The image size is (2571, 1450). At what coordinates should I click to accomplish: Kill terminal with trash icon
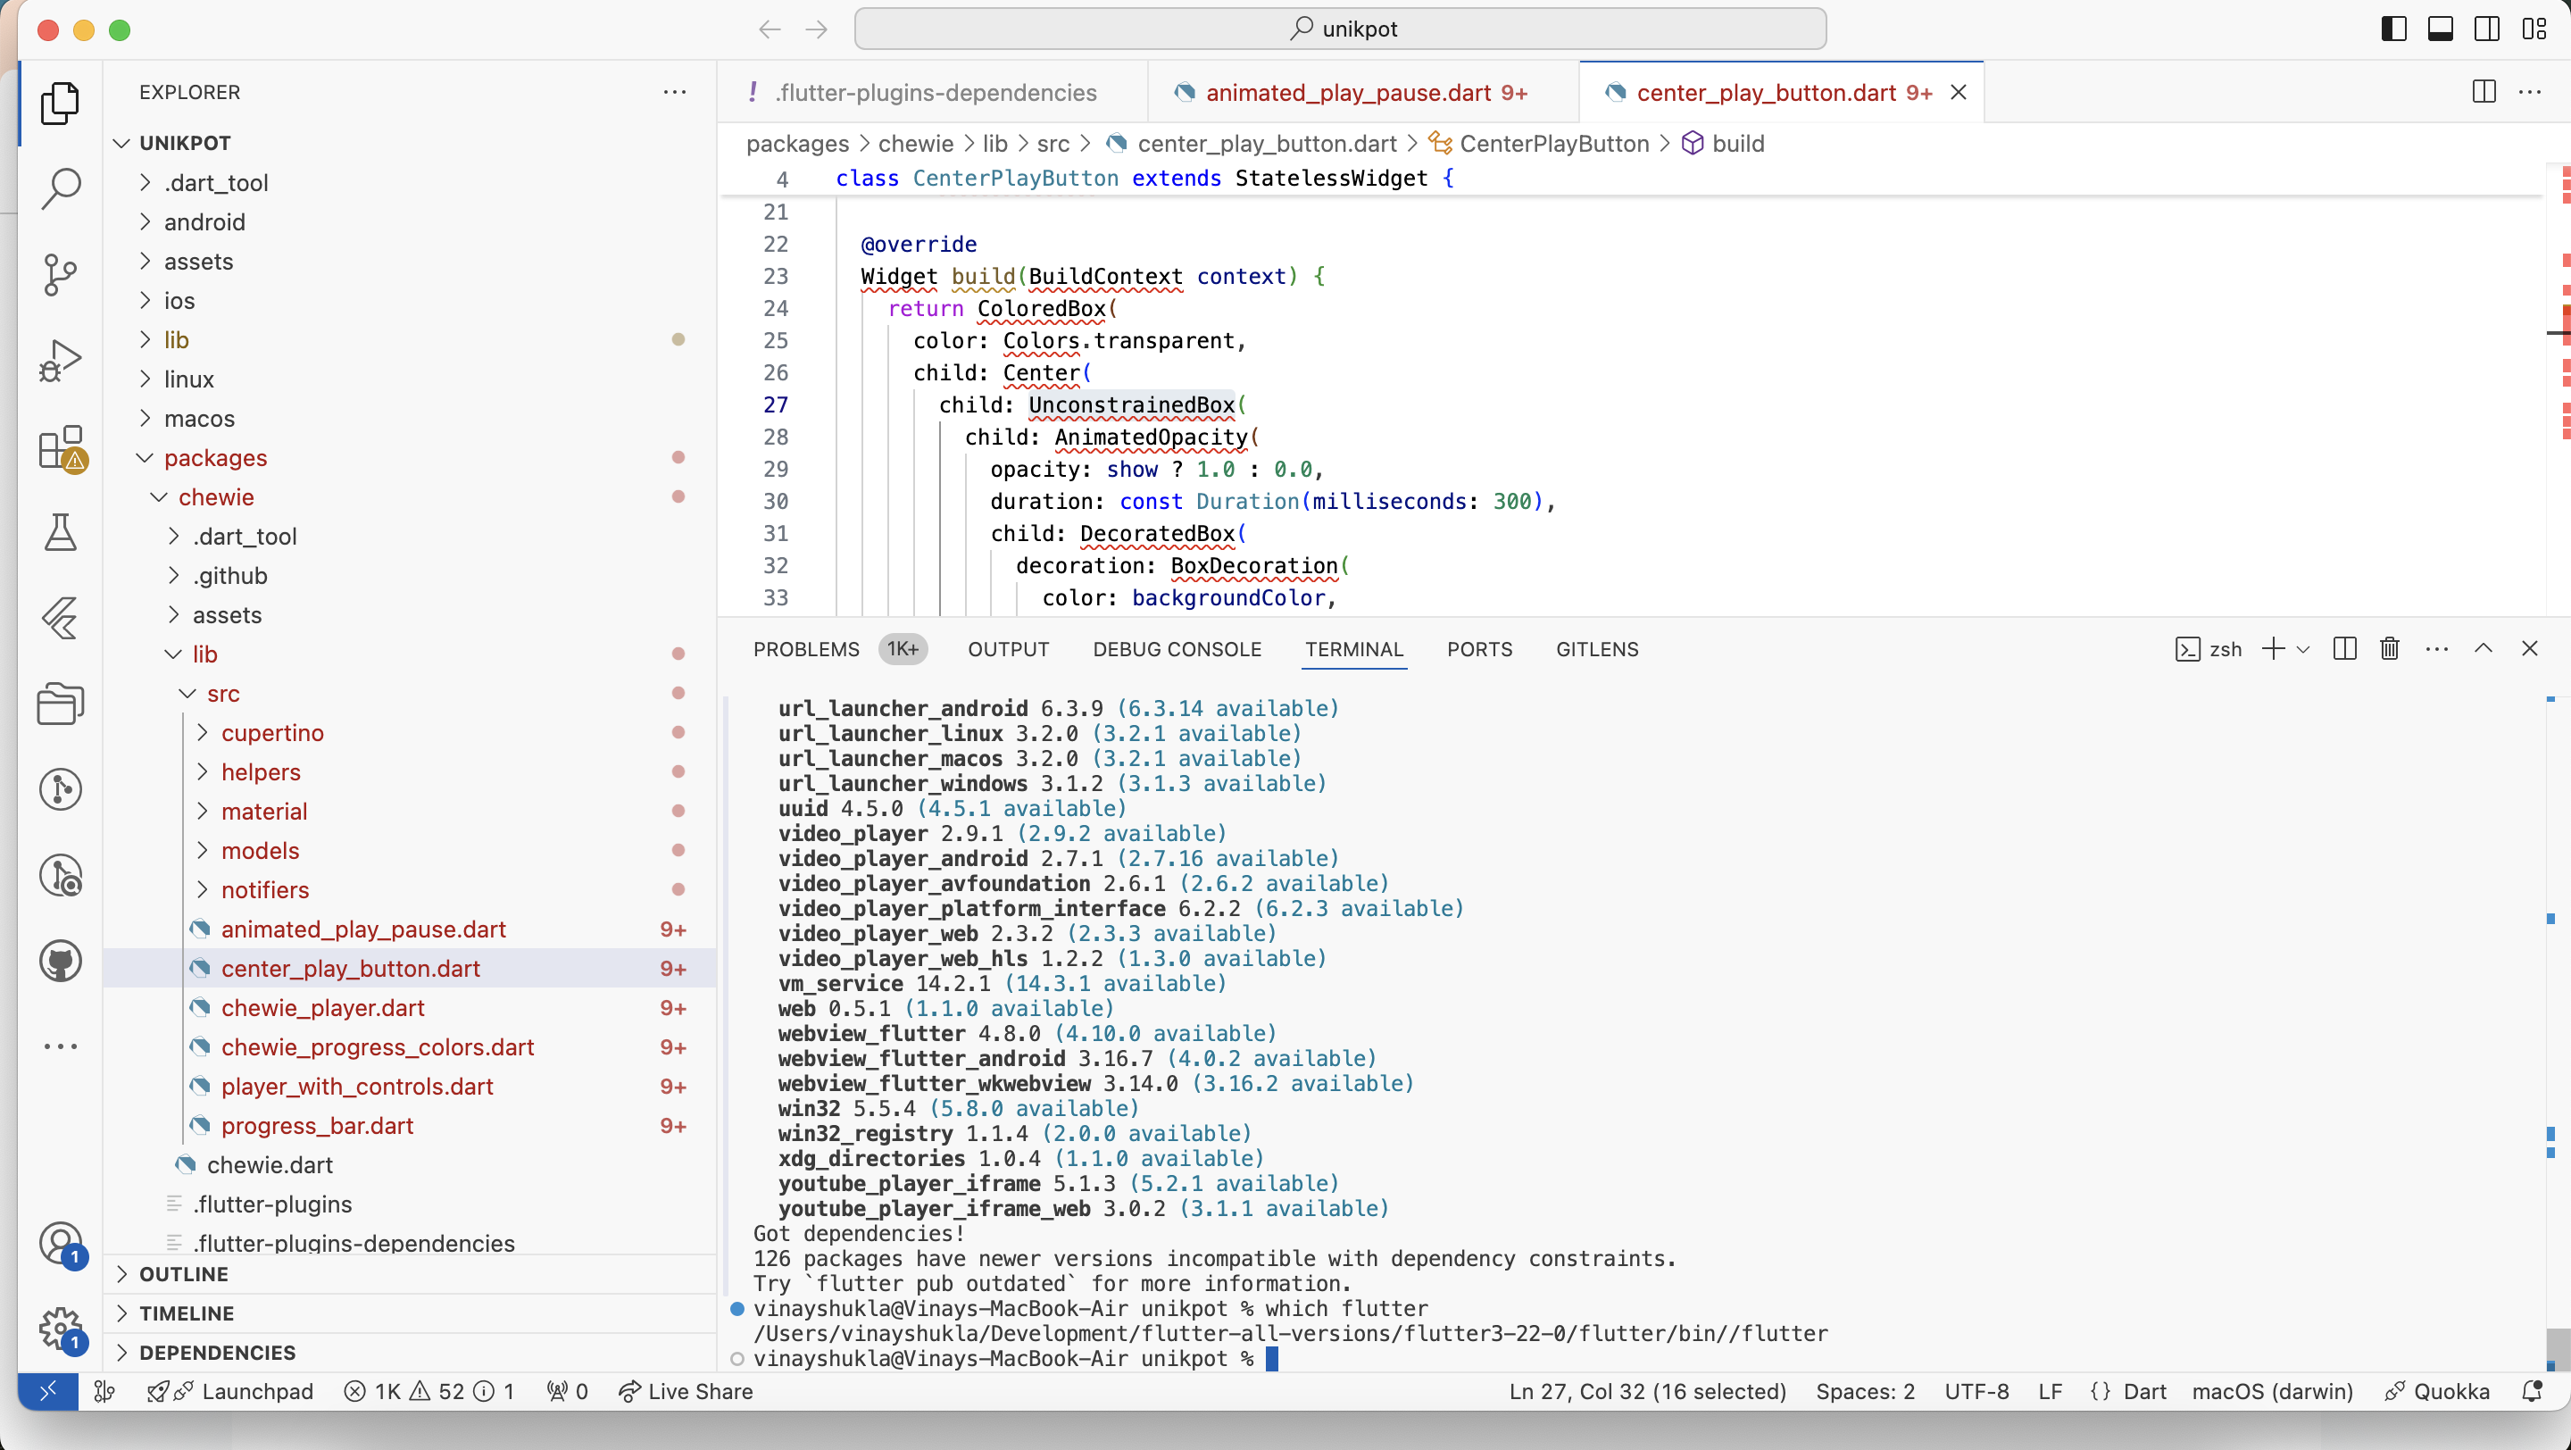[2390, 648]
